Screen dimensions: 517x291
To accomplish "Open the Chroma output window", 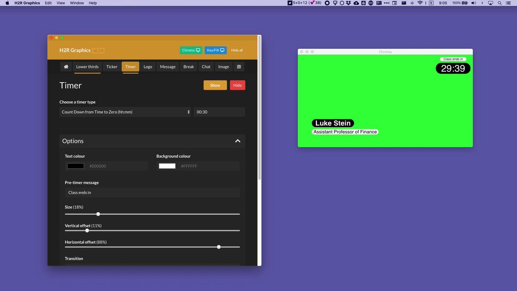I will point(191,50).
